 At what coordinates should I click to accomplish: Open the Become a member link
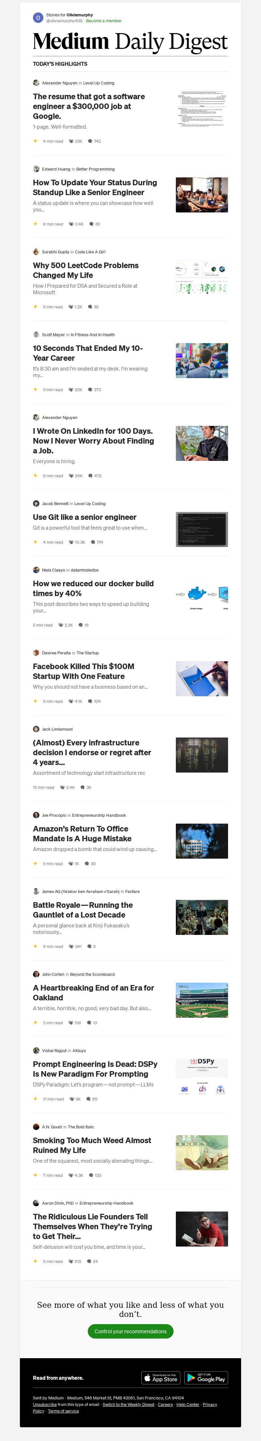(x=104, y=21)
